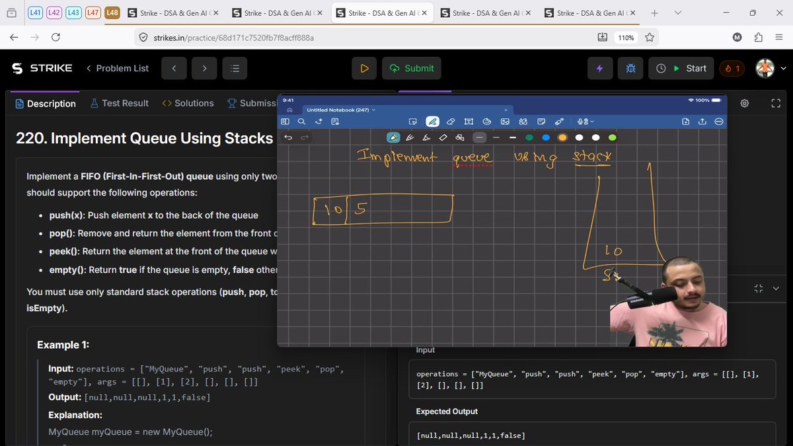Select the laser pointer in notebook
The width and height of the screenshot is (793, 446).
tap(559, 122)
